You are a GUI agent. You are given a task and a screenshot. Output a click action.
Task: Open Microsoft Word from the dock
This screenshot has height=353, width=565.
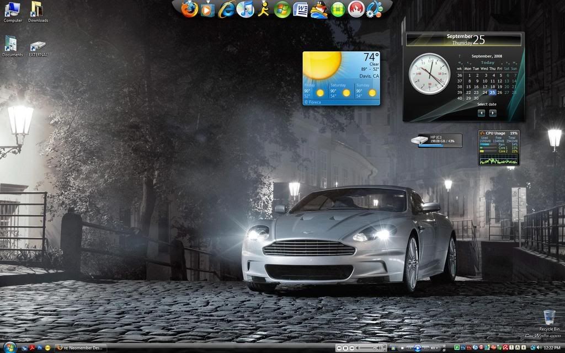(300, 9)
